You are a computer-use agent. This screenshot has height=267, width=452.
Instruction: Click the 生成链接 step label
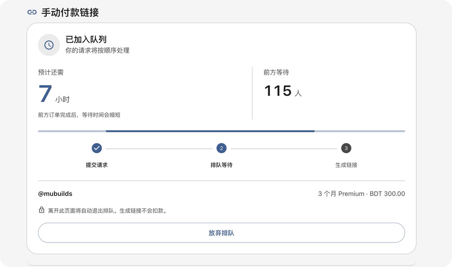click(x=346, y=165)
